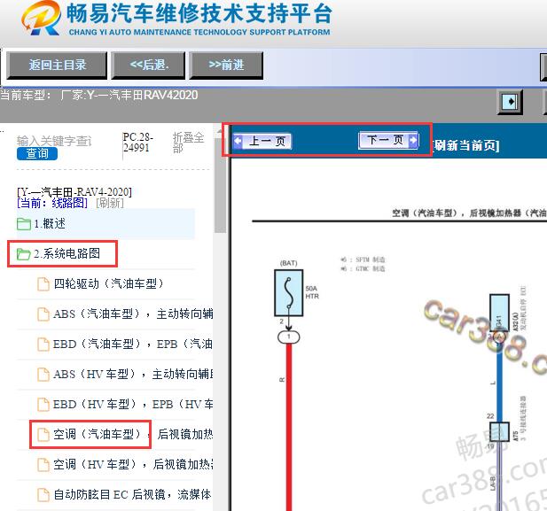
Task: Click the panel collapse arrow icon
Action: click(510, 102)
